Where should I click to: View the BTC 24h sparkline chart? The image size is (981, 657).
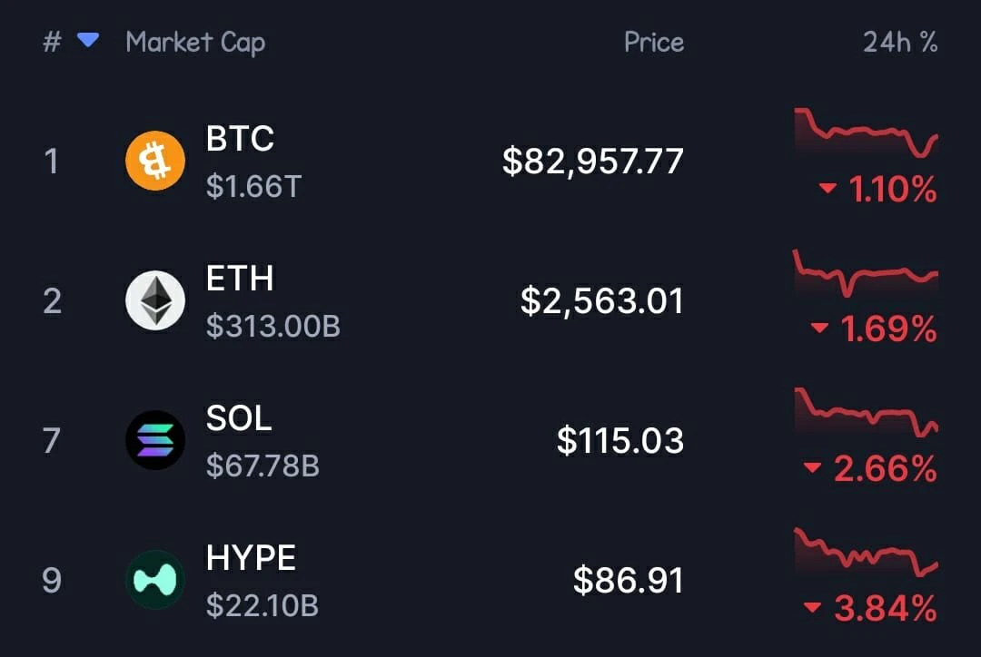[866, 132]
